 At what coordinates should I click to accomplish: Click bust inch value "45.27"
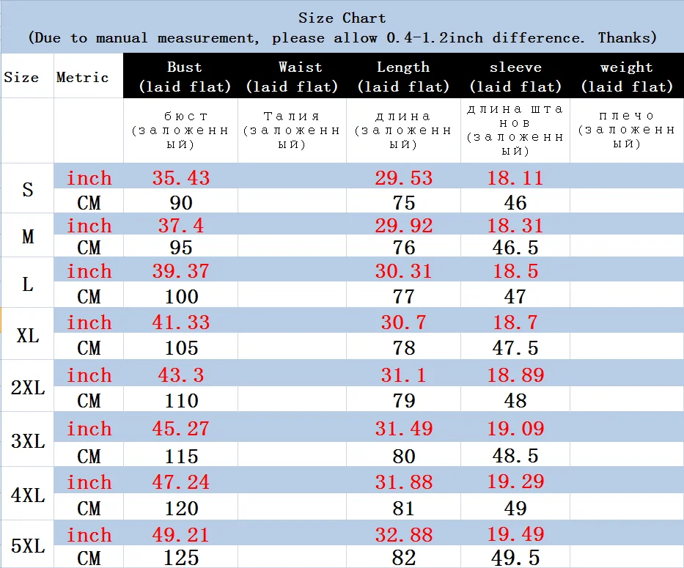[x=180, y=429]
